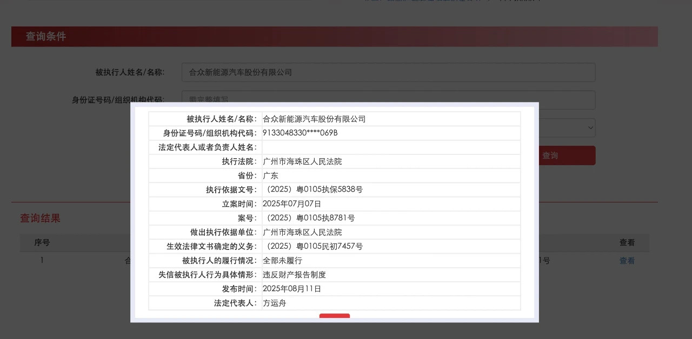Click the behavior detail 违反财产报告制度
The image size is (692, 339).
click(294, 275)
